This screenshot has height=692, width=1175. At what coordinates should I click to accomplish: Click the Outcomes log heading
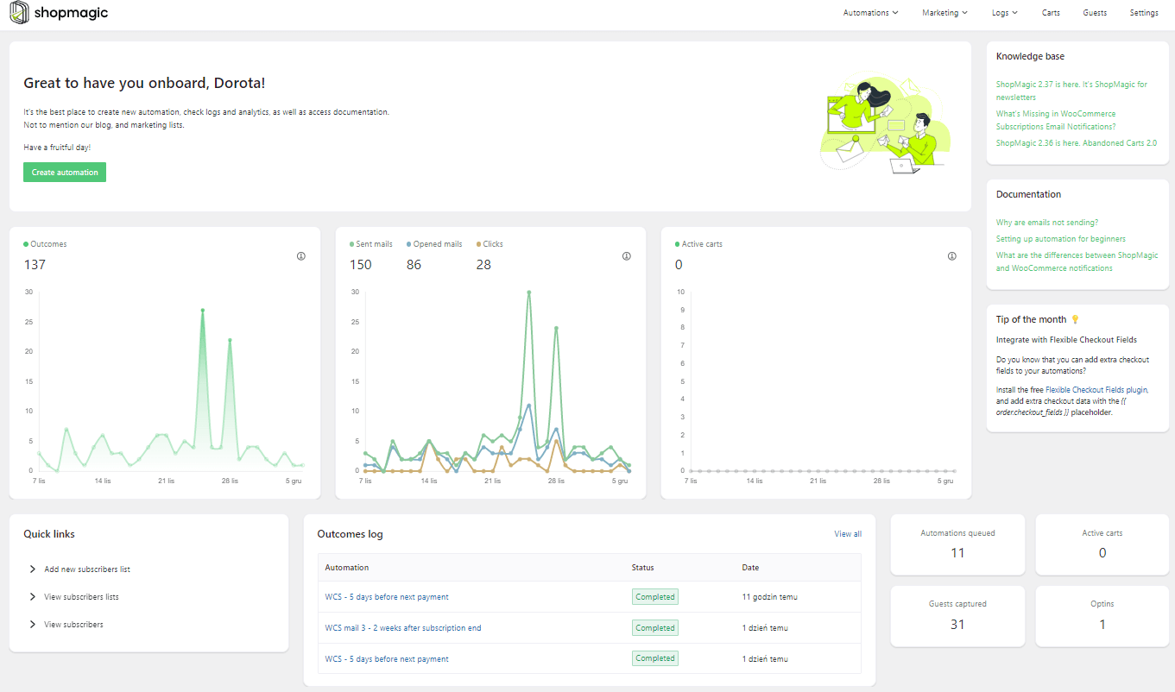[350, 534]
